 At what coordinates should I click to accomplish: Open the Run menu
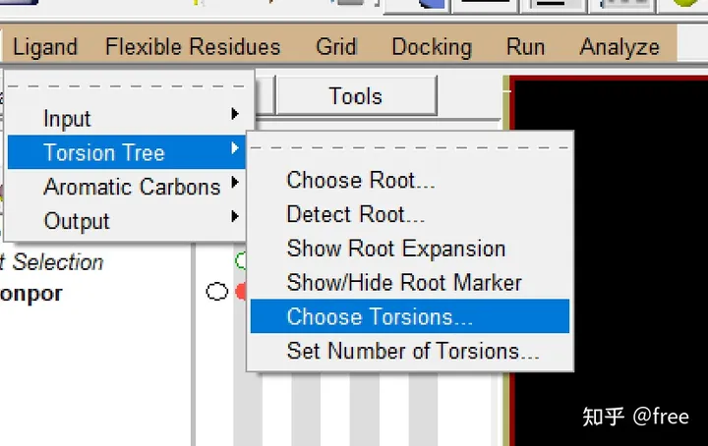pyautogui.click(x=526, y=46)
